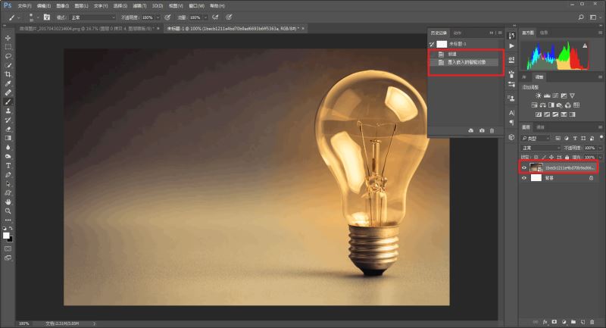The width and height of the screenshot is (606, 328).
Task: Hide the Background layer
Action: tap(524, 178)
